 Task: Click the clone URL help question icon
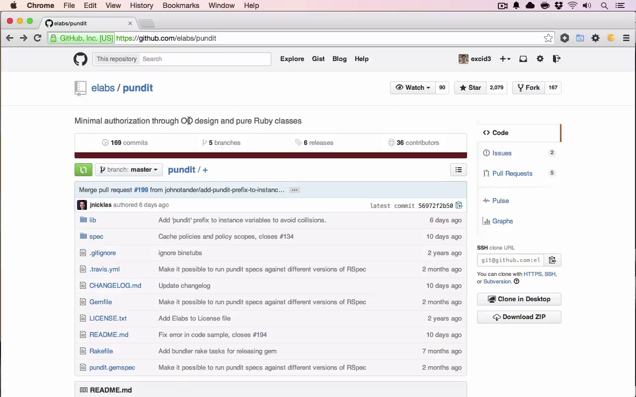coord(516,281)
